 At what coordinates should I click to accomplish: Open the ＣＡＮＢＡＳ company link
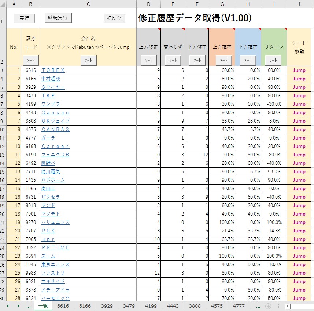point(55,129)
